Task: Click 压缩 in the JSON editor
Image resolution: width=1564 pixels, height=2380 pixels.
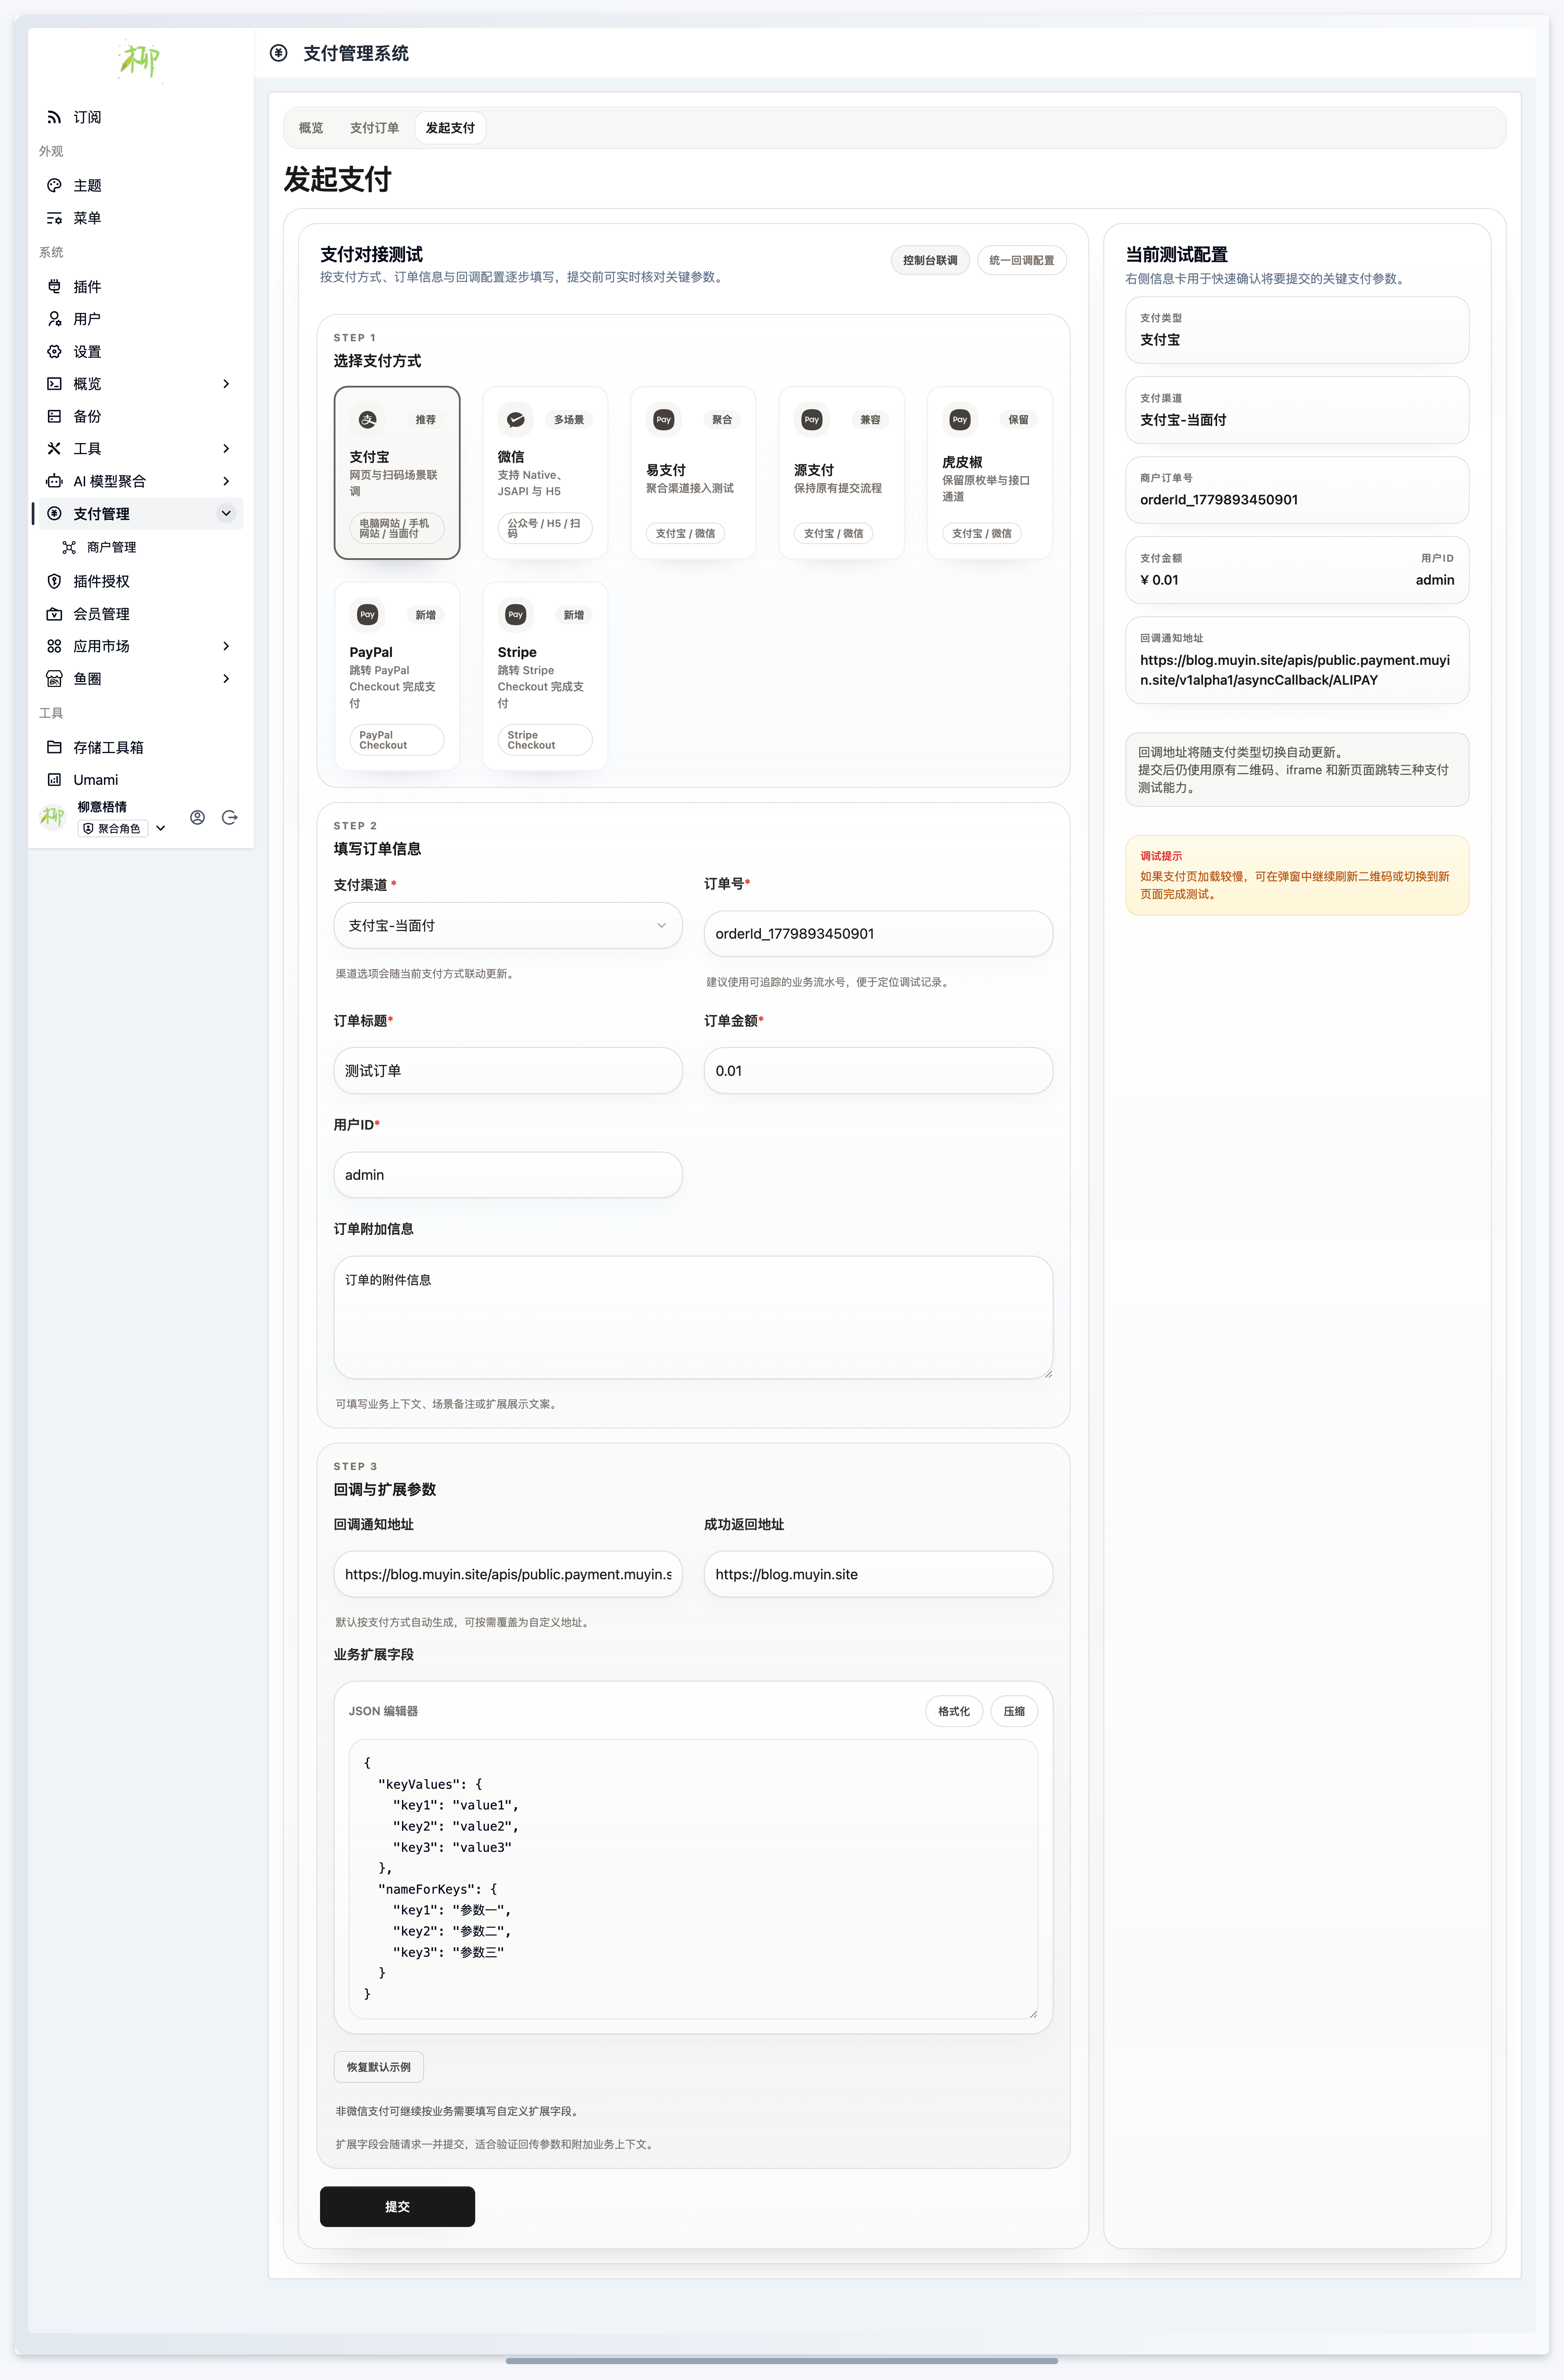Action: pos(1014,1711)
